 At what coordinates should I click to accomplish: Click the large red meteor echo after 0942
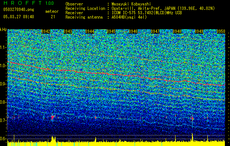pyautogui.click(x=53, y=117)
